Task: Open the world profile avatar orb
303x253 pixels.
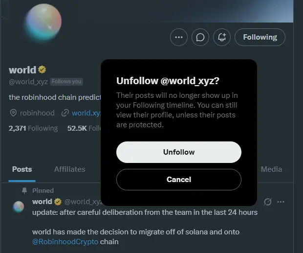Action: coord(43,22)
